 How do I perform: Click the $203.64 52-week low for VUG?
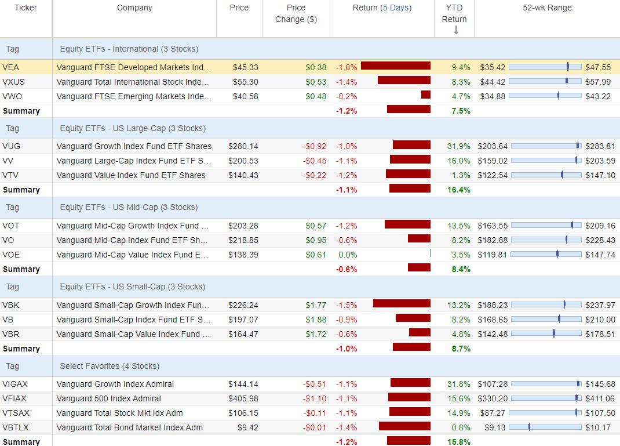click(x=493, y=146)
